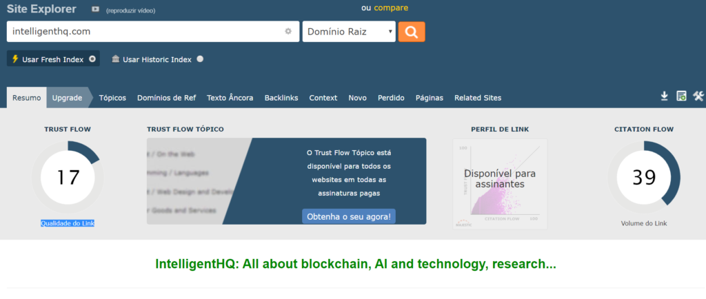
Task: Open the Domínios de Ref tab
Action: click(167, 98)
